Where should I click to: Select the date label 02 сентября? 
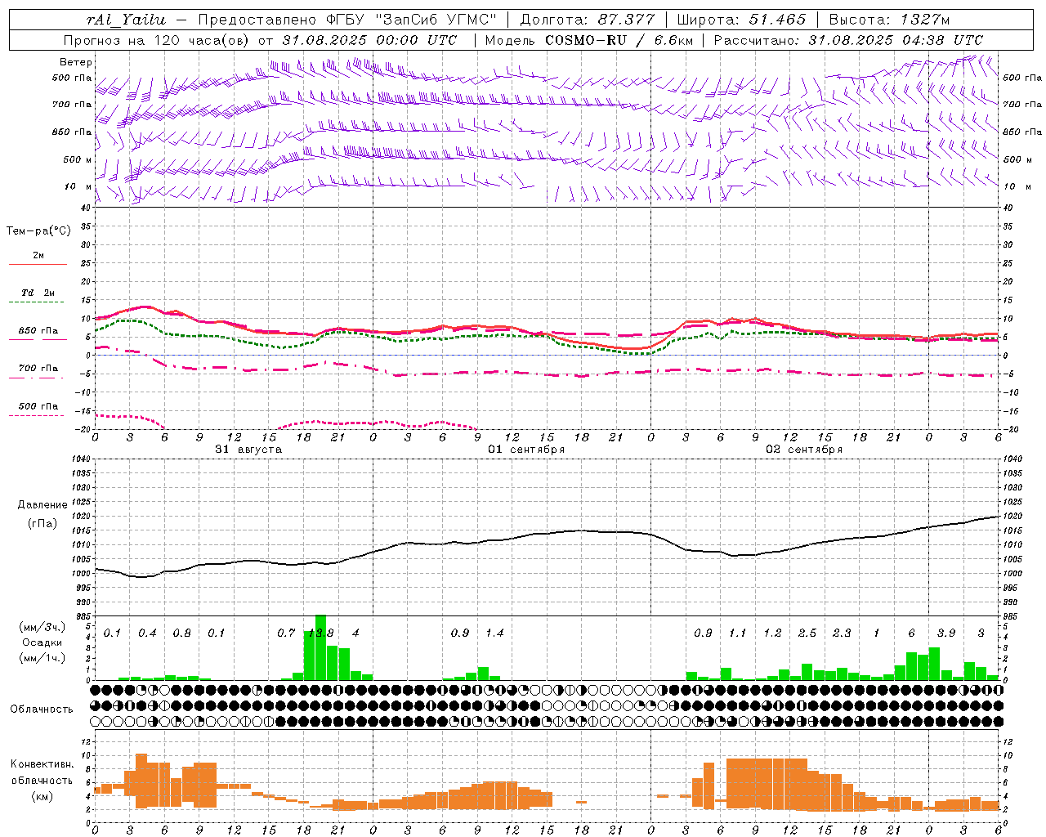[x=804, y=450]
